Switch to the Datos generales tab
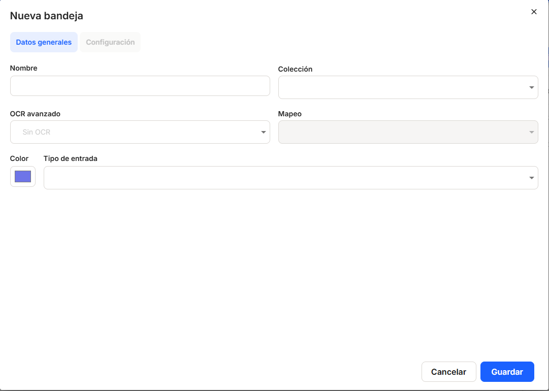 (x=44, y=42)
